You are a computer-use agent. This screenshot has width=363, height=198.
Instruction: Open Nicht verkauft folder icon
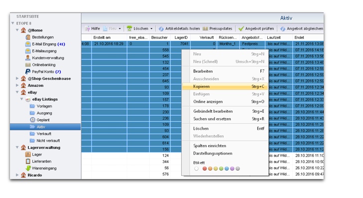coord(32,141)
